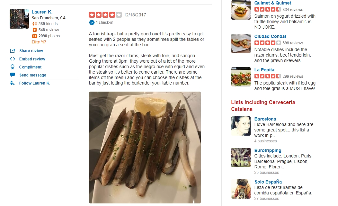Screen dimensions: 338x206
Task: Visit the Ciudad Condal restaurant page
Action: (270, 36)
